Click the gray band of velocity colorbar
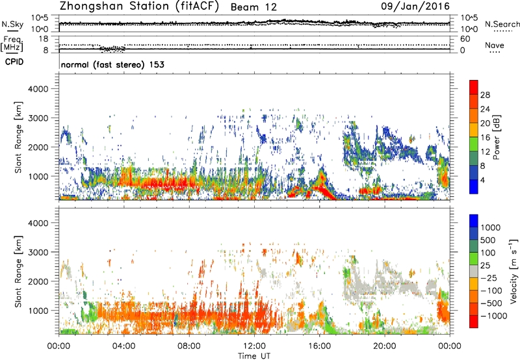 474,271
